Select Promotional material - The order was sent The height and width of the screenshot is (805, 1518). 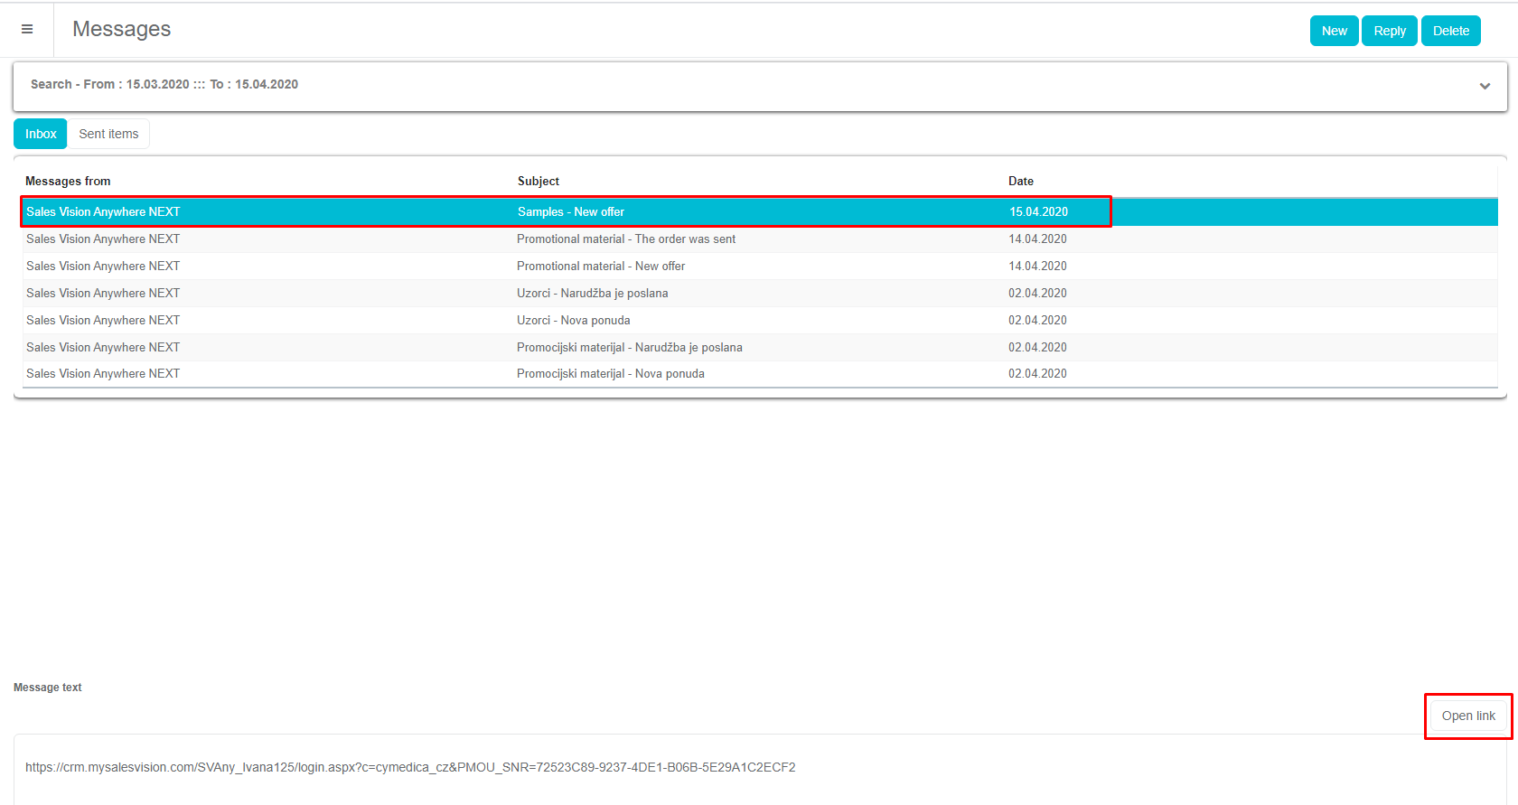click(x=625, y=239)
